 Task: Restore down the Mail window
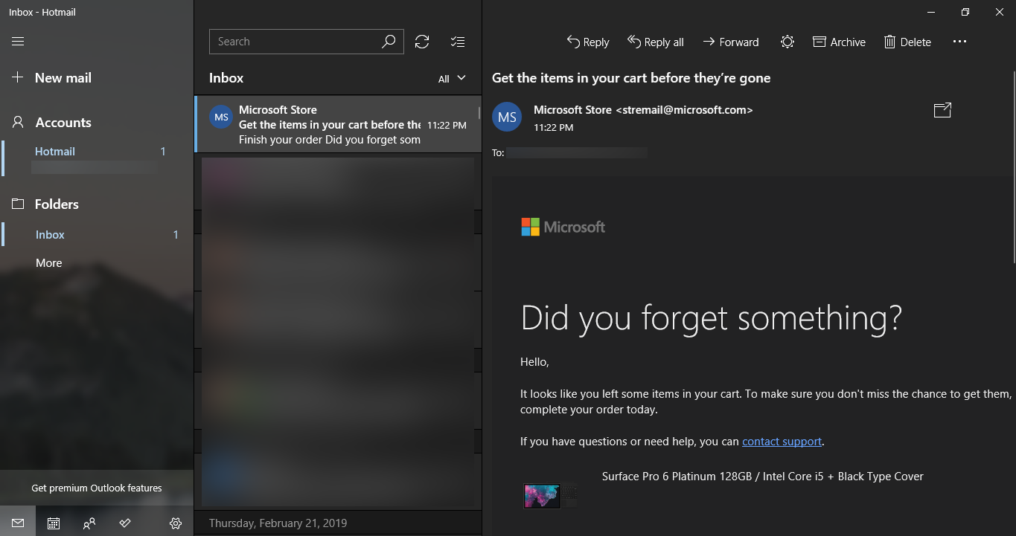965,12
